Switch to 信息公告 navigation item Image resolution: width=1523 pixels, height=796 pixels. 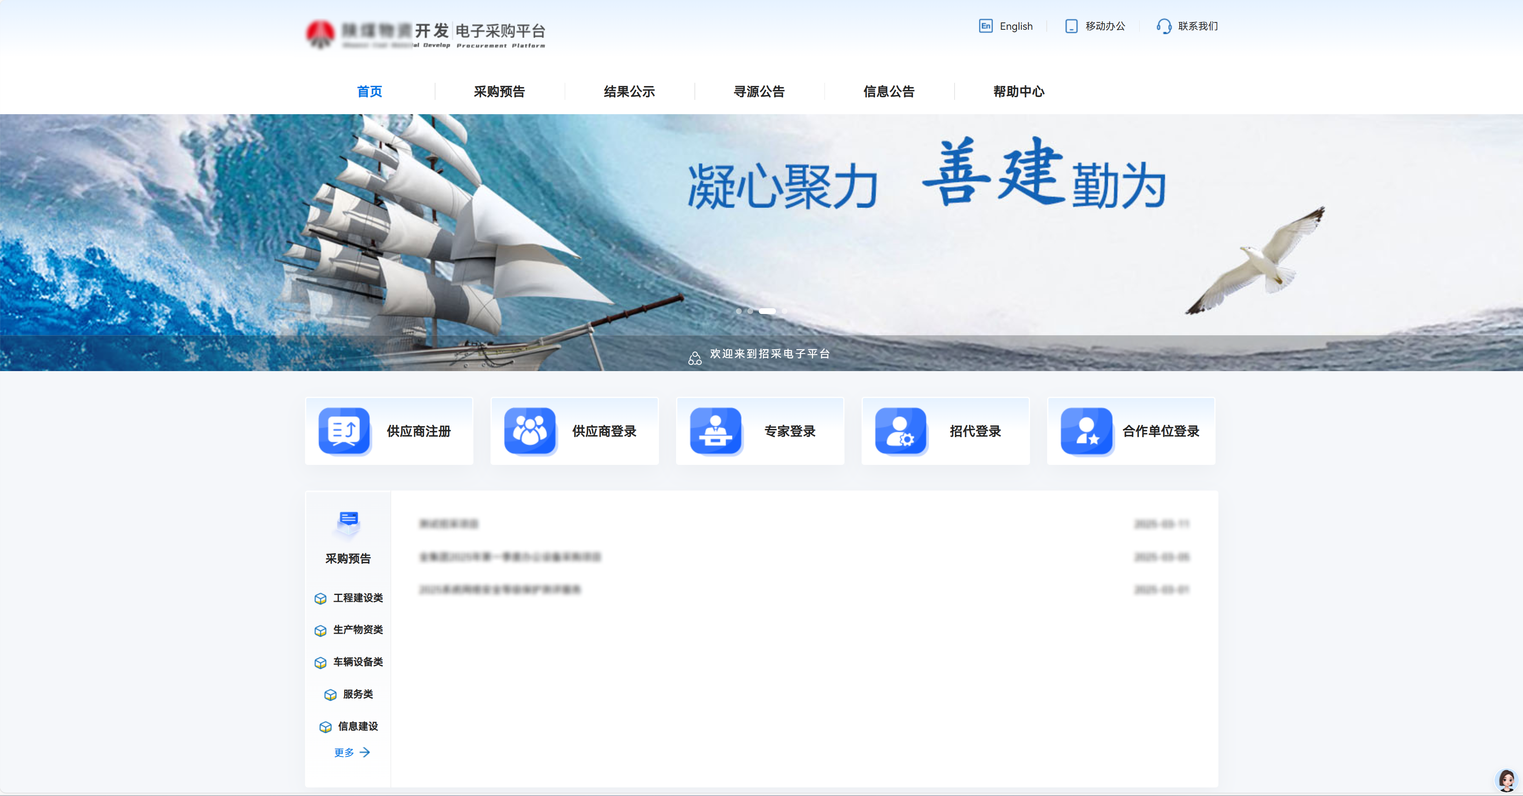click(889, 92)
